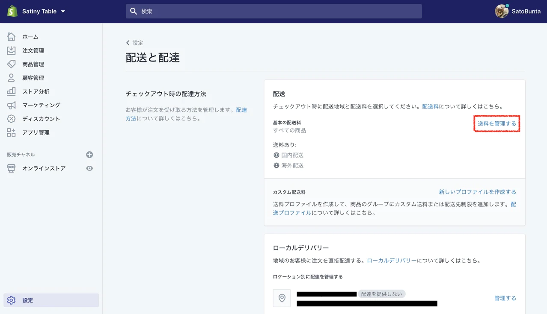This screenshot has height=314, width=547.
Task: Click the ストア分析 bar chart icon
Action: (x=11, y=91)
